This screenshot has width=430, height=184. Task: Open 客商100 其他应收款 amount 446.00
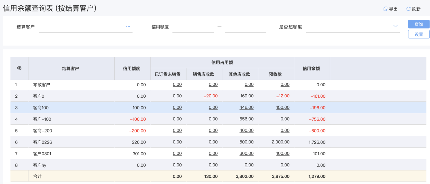[x=247, y=108]
